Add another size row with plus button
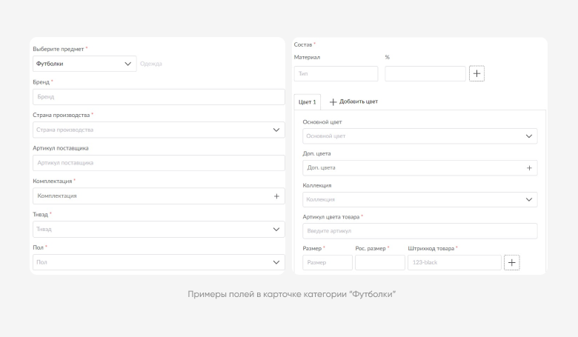The width and height of the screenshot is (578, 337). 511,263
